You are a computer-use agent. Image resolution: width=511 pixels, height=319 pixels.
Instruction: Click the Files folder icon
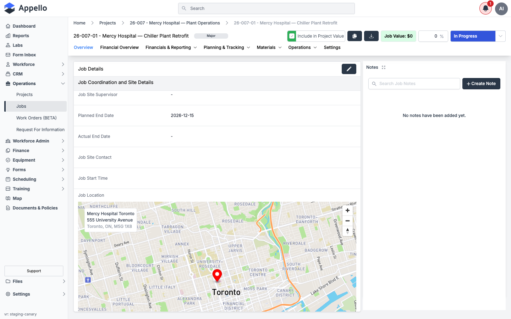[8, 281]
